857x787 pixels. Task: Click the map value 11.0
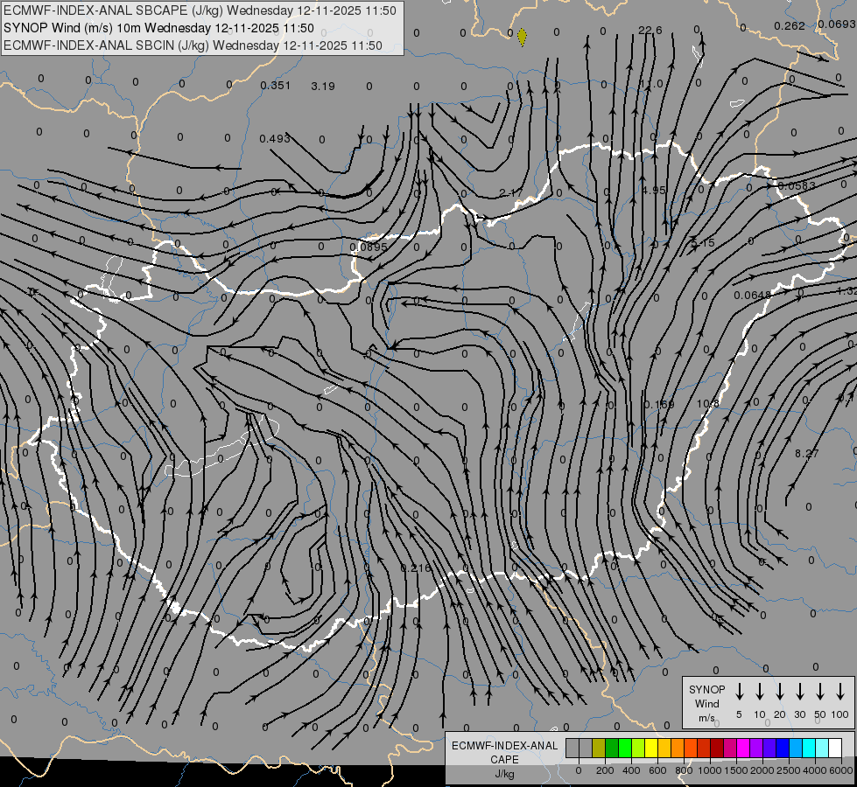click(651, 84)
